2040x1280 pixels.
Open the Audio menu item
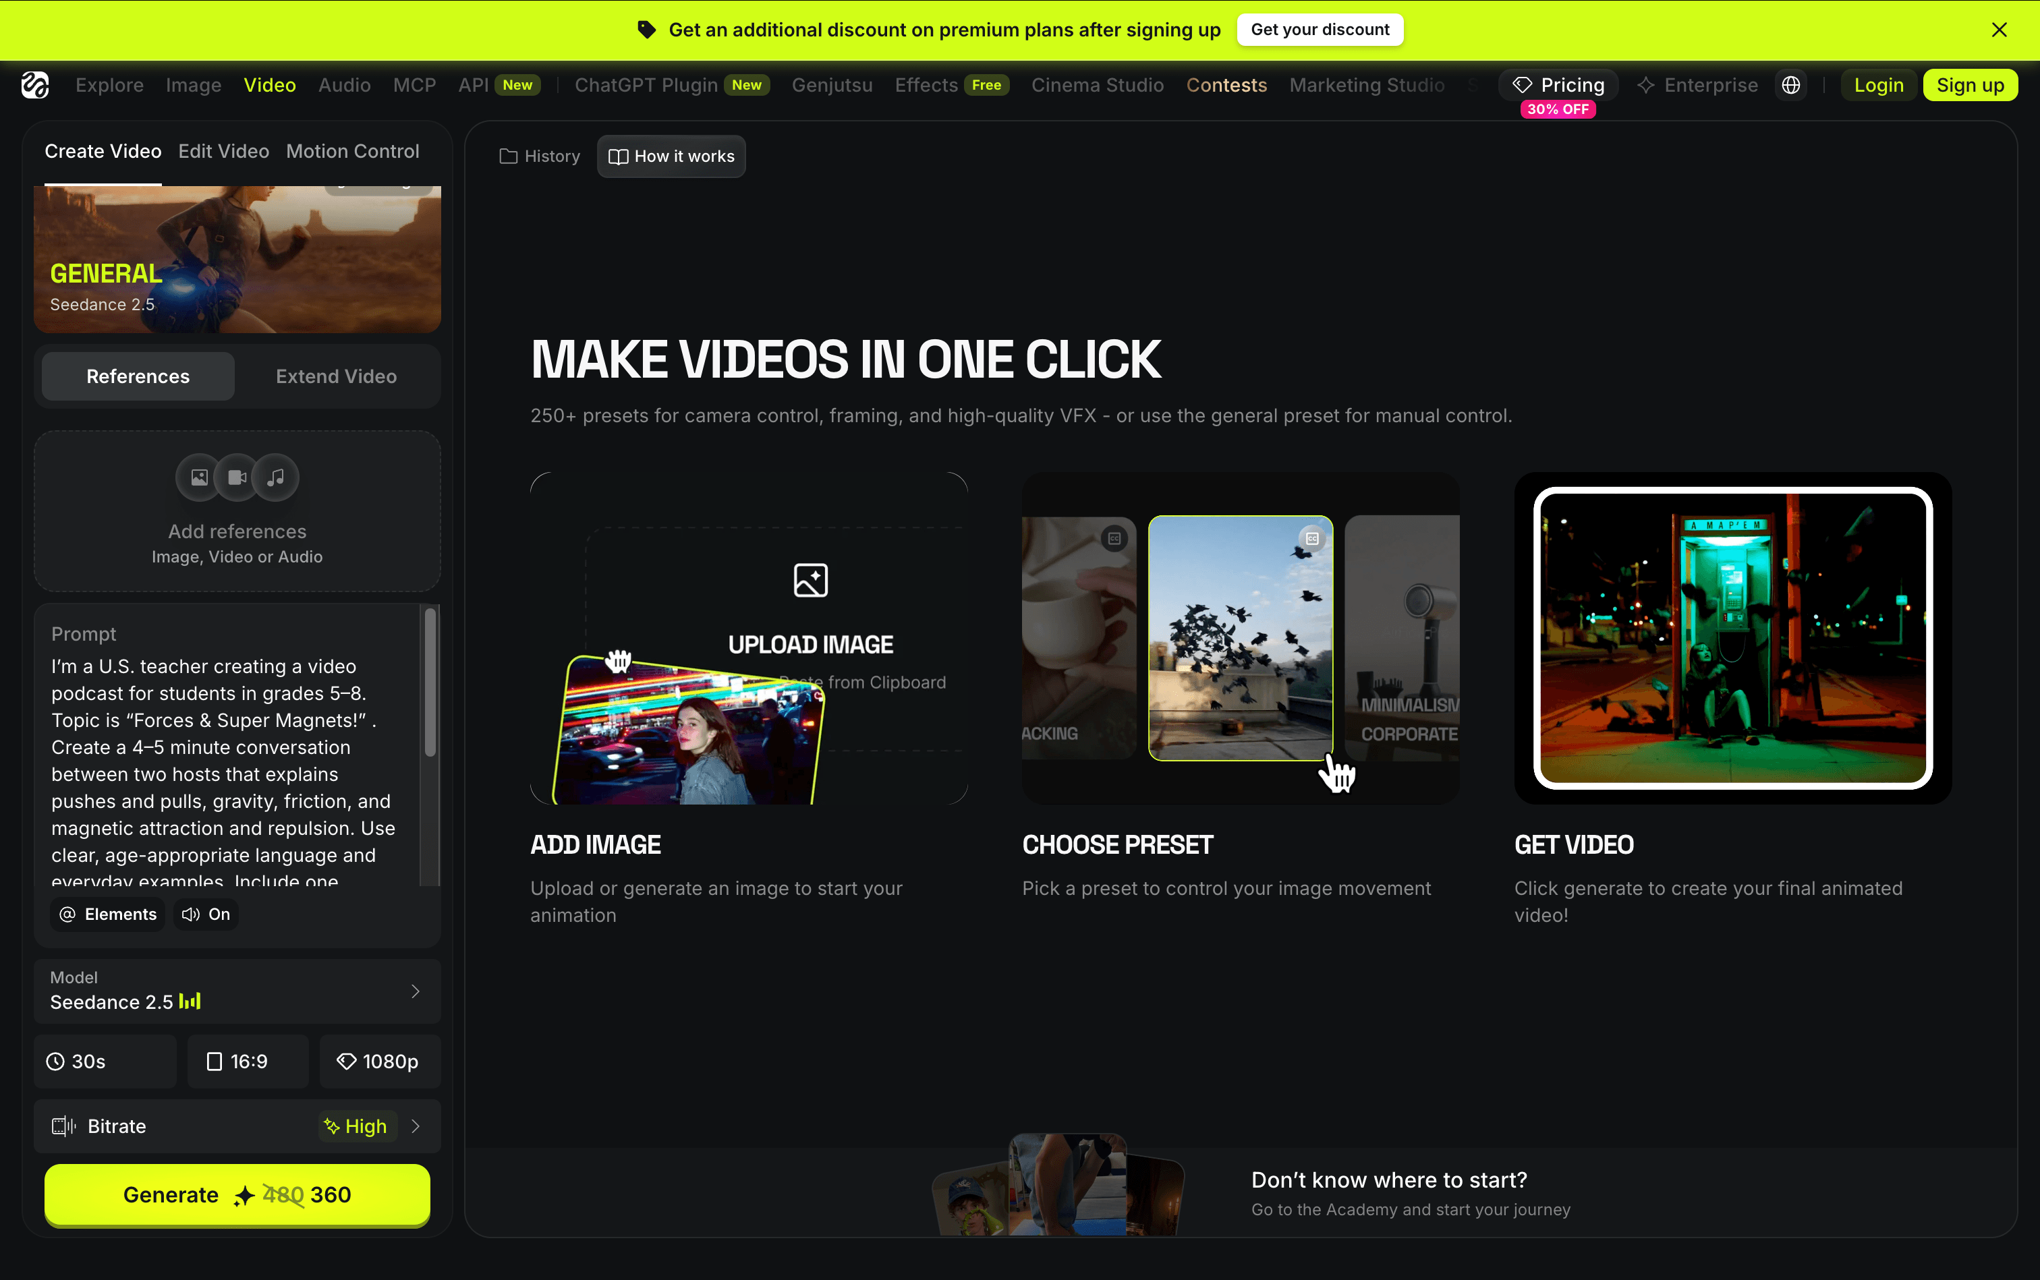345,85
